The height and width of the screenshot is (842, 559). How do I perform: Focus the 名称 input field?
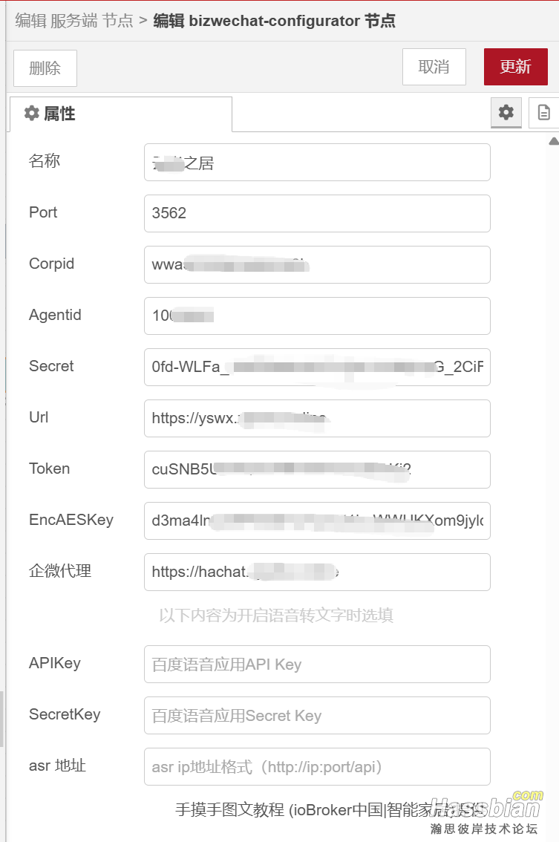point(317,162)
